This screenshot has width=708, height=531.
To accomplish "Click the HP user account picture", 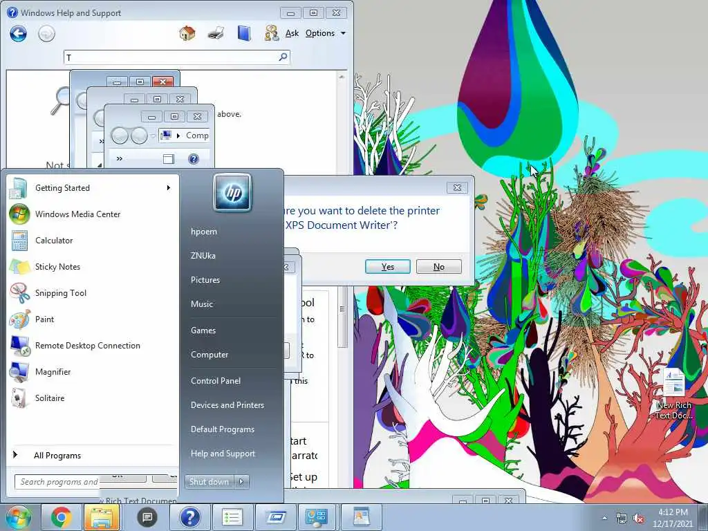I will pos(232,192).
